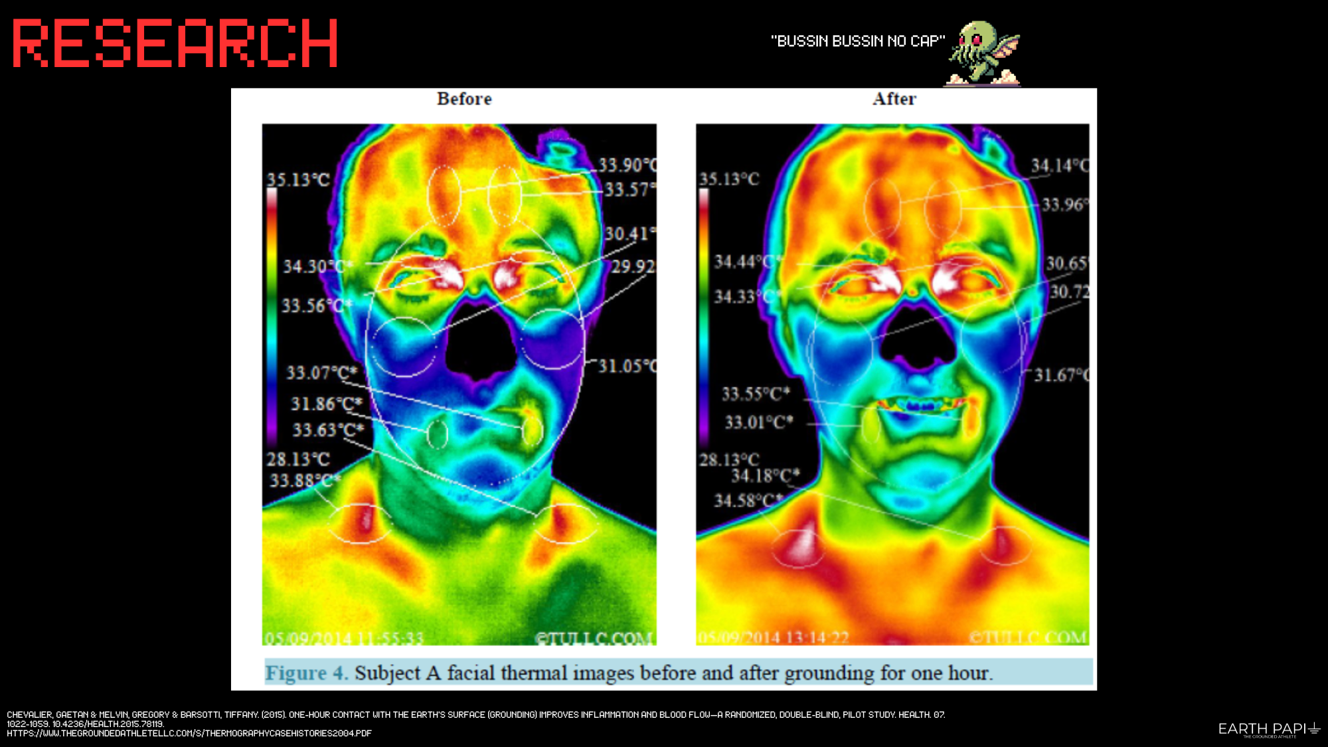Click the 34.14°C reading in After image
1328x747 pixels.
tap(1059, 165)
